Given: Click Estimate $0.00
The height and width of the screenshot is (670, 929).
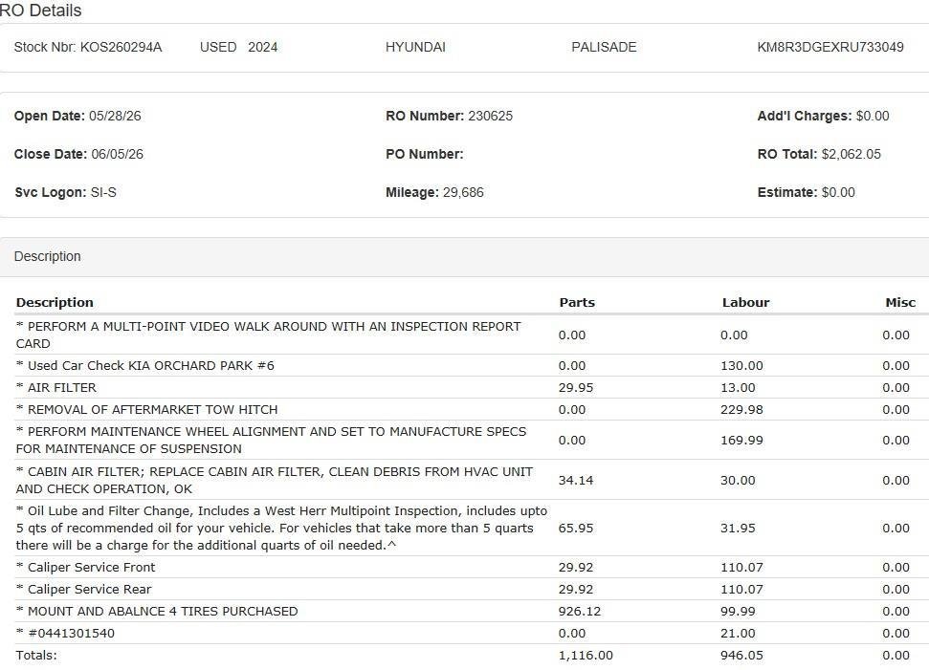Looking at the screenshot, I should click(x=806, y=192).
